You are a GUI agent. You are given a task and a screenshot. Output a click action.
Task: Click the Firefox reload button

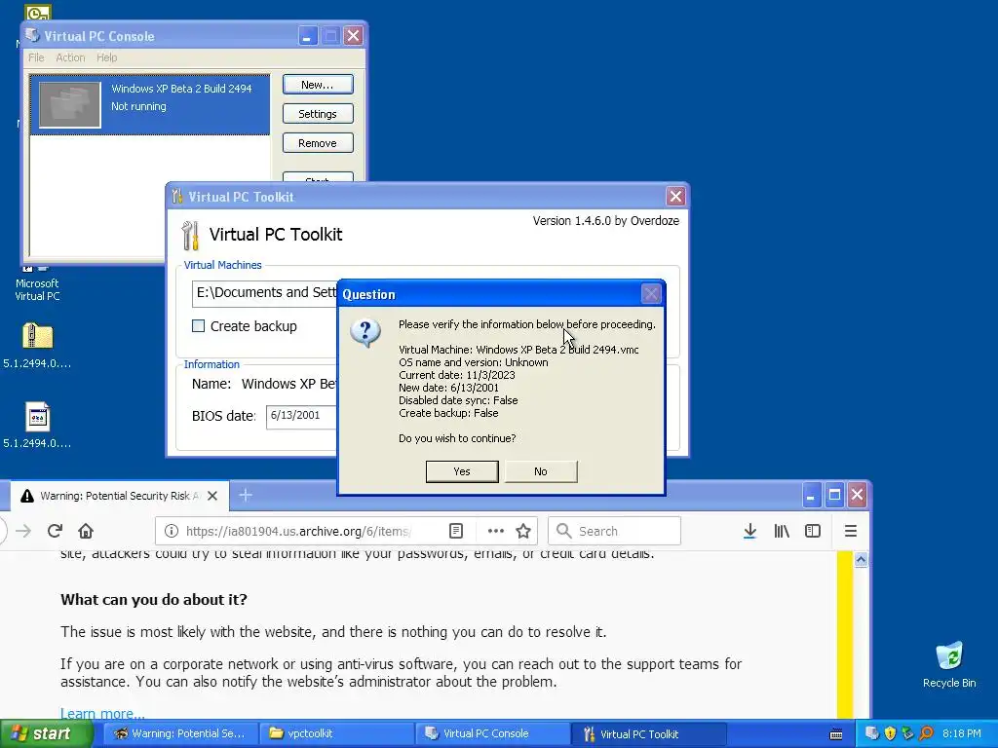55,531
